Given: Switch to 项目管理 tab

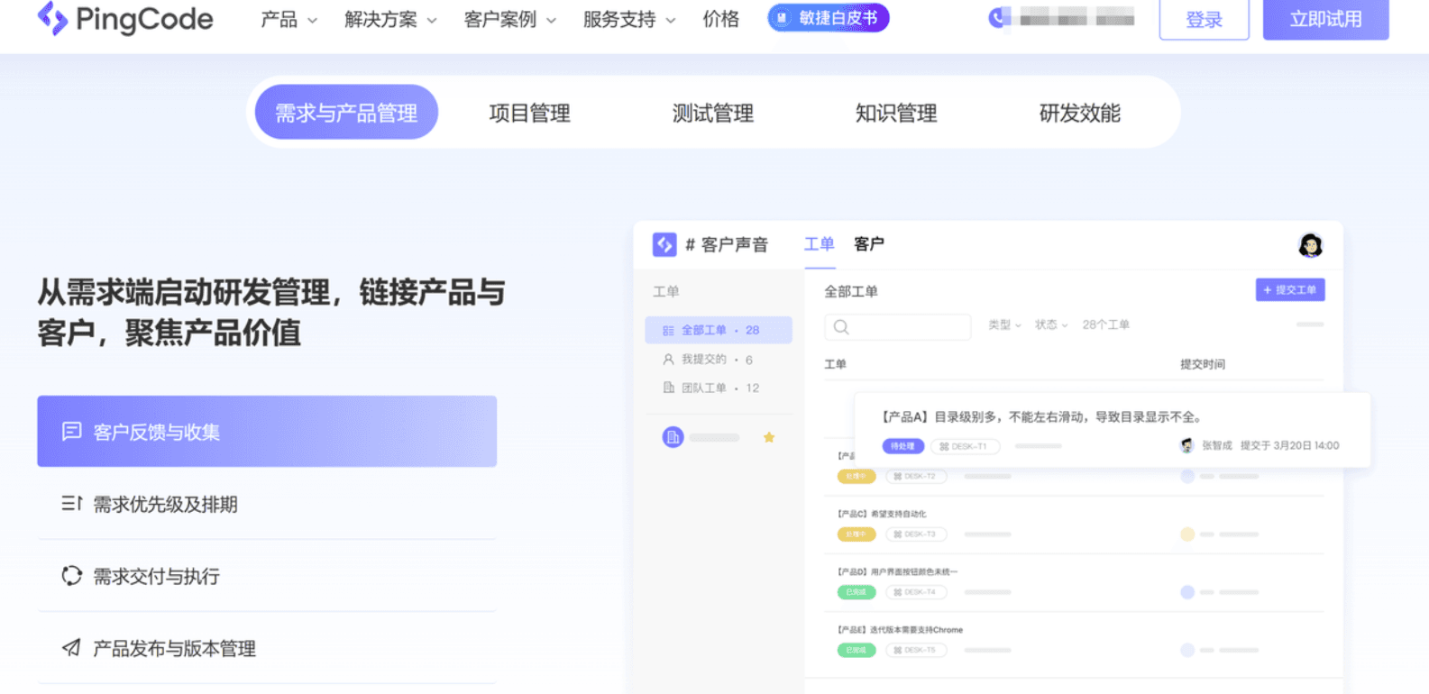Looking at the screenshot, I should pos(529,113).
